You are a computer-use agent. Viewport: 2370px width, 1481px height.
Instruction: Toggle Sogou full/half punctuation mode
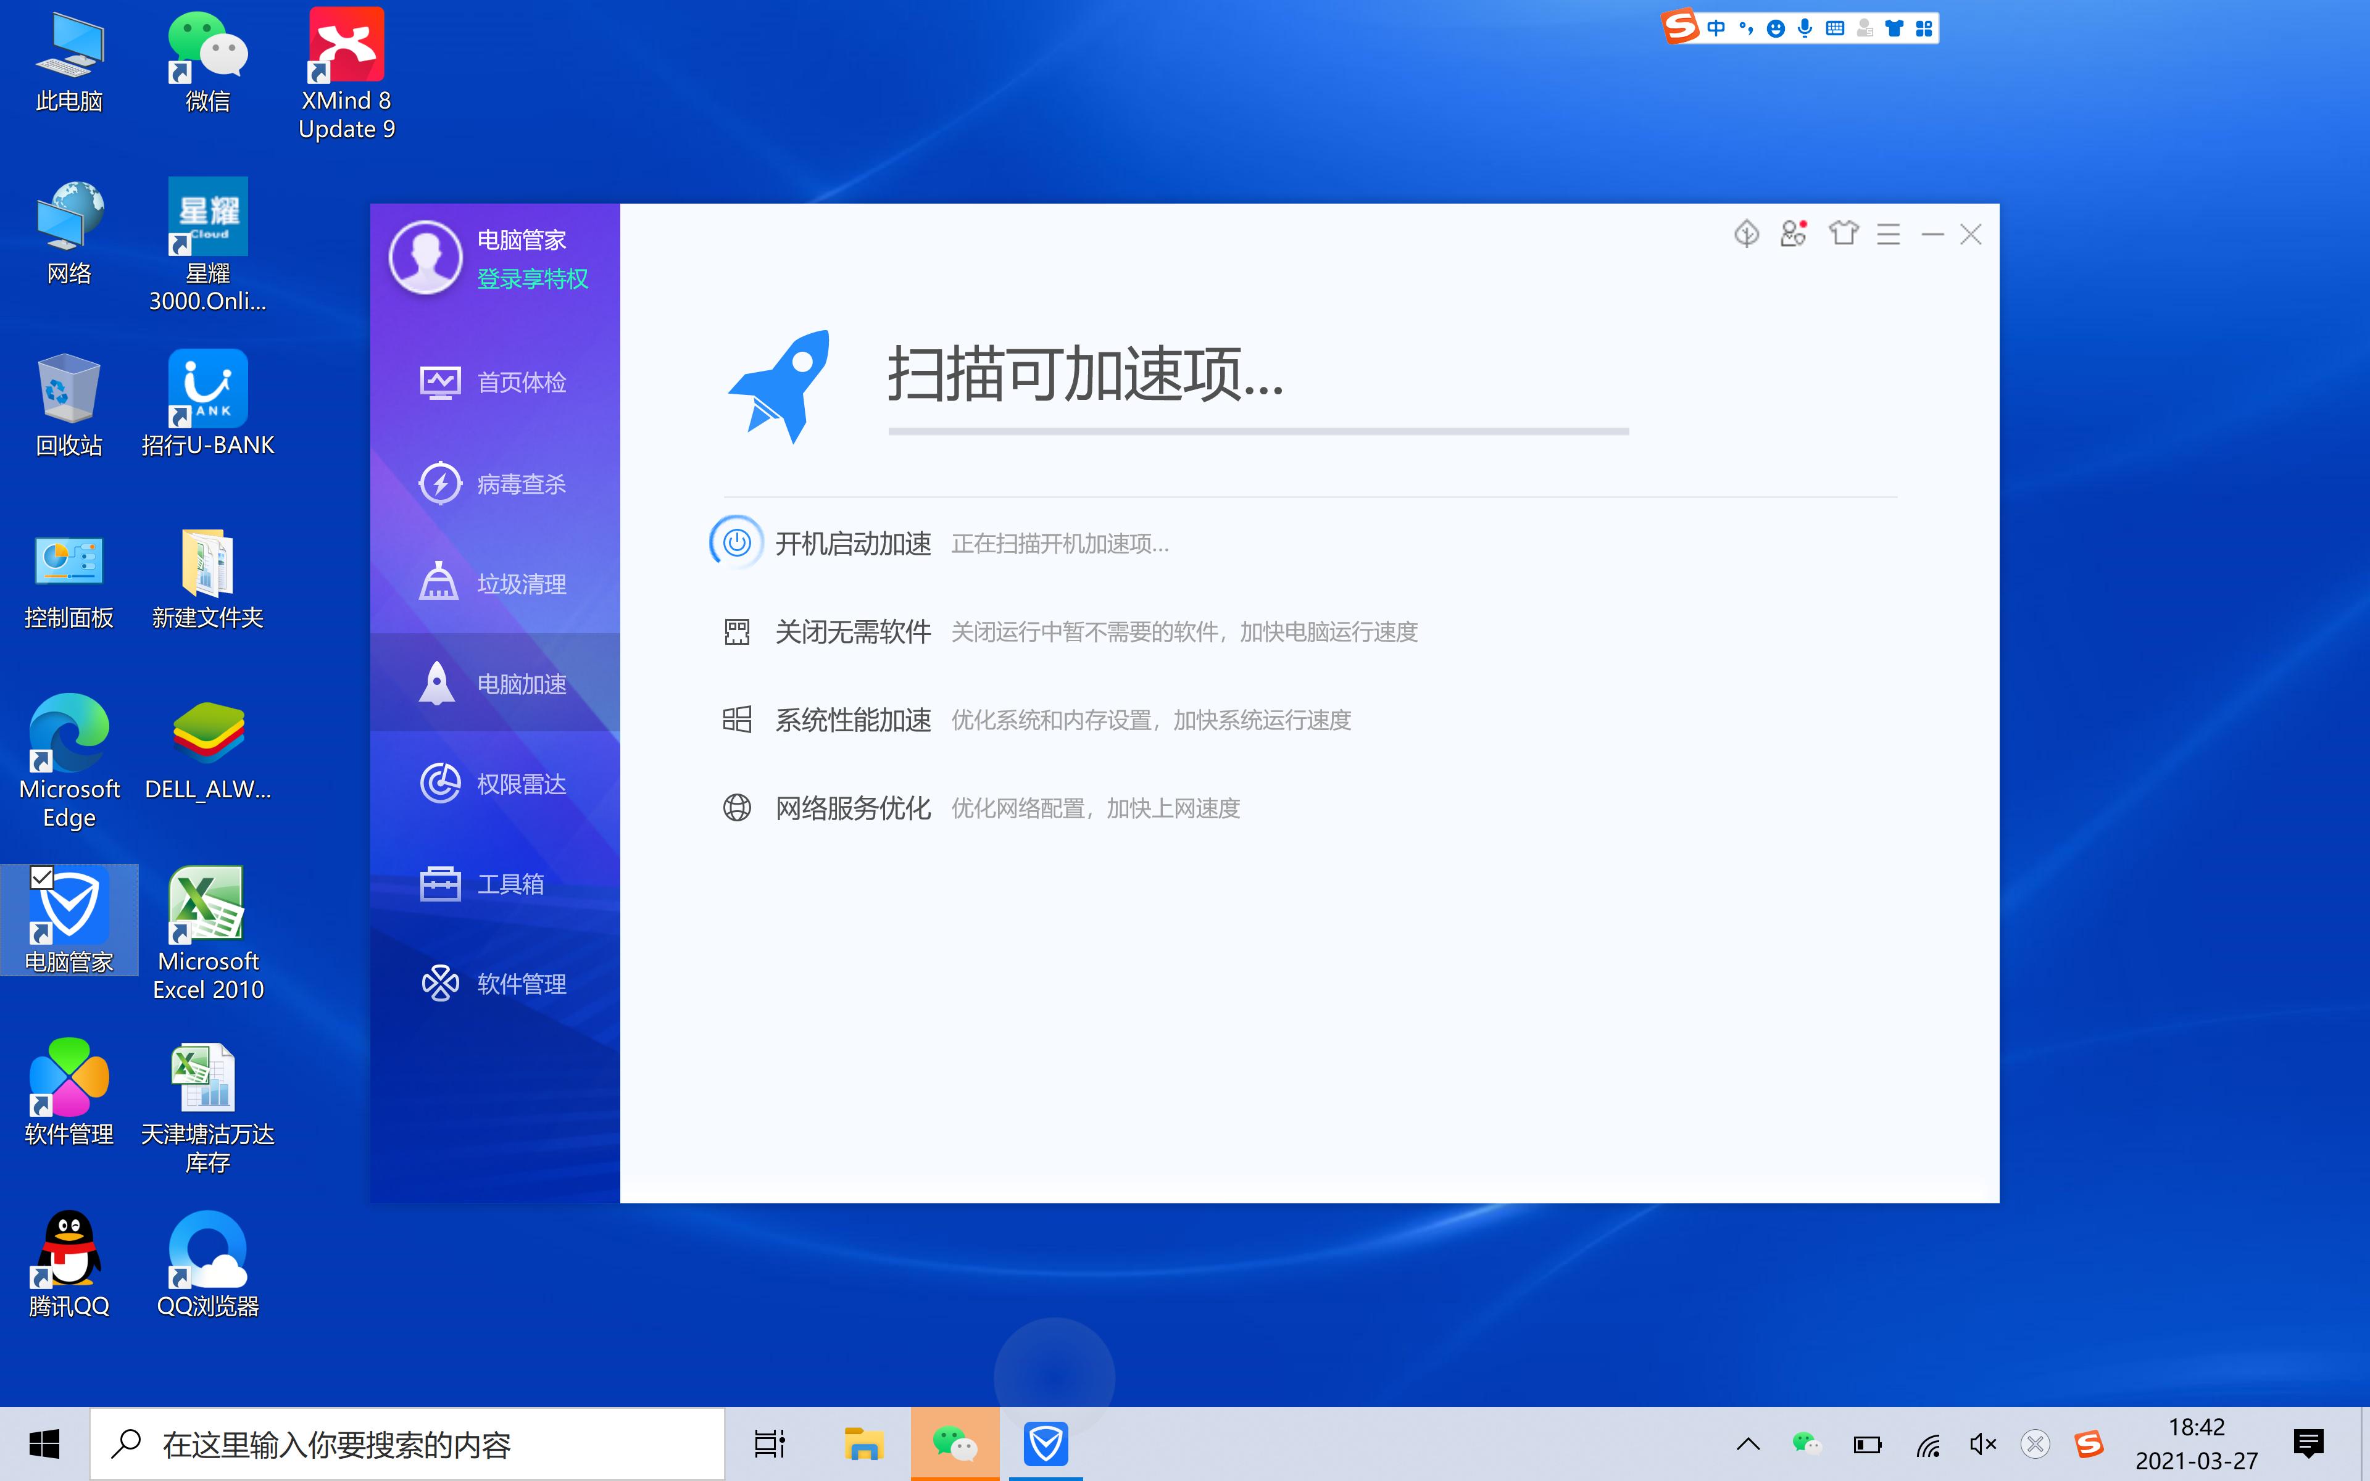(1746, 27)
